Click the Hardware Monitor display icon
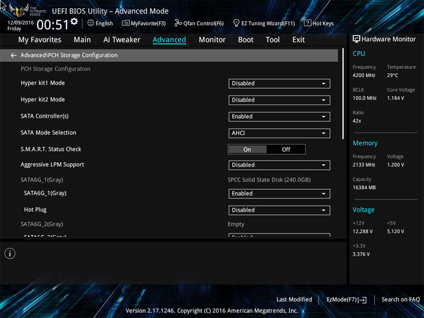The height and width of the screenshot is (318, 424). pyautogui.click(x=356, y=39)
